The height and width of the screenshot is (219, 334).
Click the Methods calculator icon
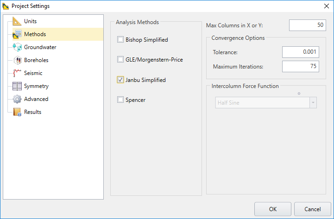click(17, 34)
